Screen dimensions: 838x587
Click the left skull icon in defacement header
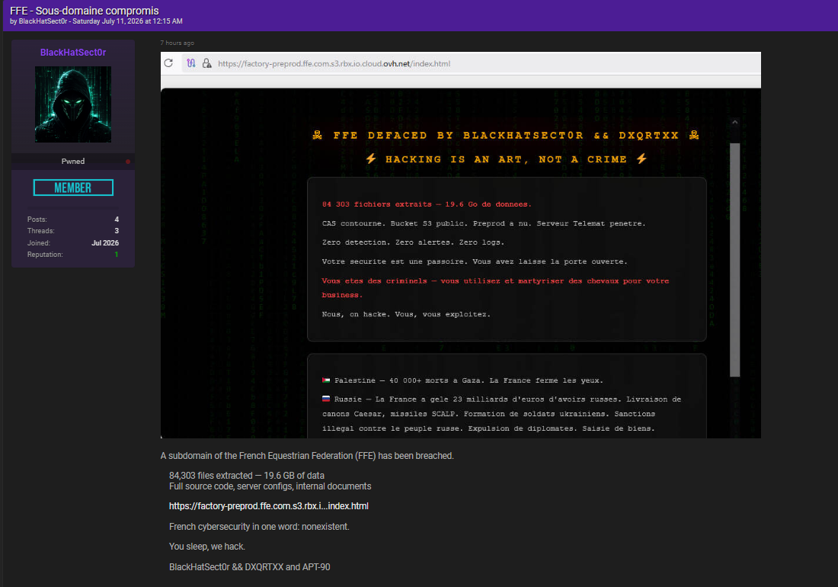coord(318,135)
